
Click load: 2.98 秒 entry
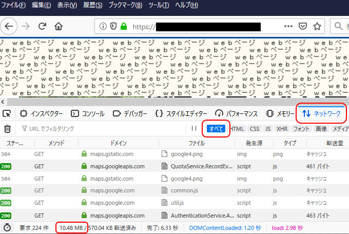click(287, 228)
